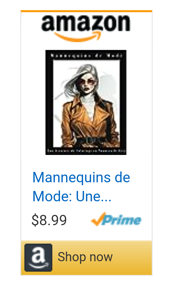Image resolution: width=170 pixels, height=286 pixels.
Task: Click the title text atop the book cover
Action: [86, 56]
